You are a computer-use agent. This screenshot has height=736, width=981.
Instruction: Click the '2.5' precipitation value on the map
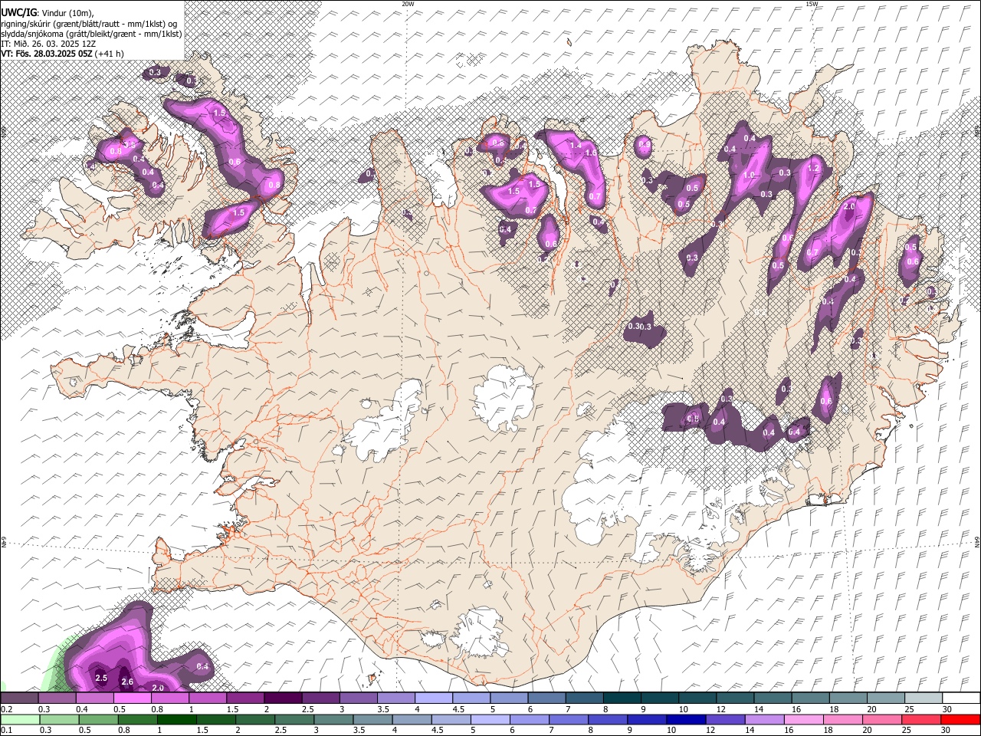(101, 678)
